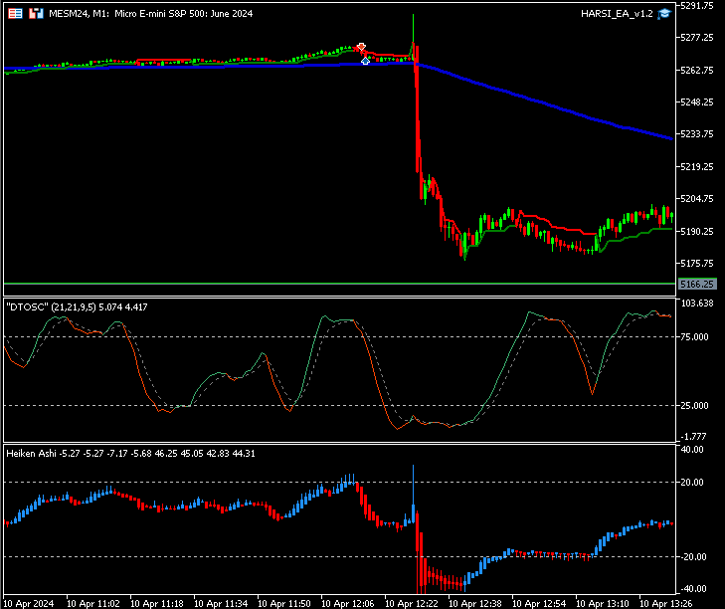725x609 pixels.
Task: Click the 5204.75 price scale label
Action: tap(697, 199)
